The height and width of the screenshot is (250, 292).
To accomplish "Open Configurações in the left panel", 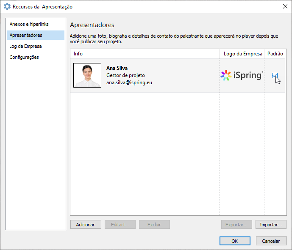I will 24,57.
